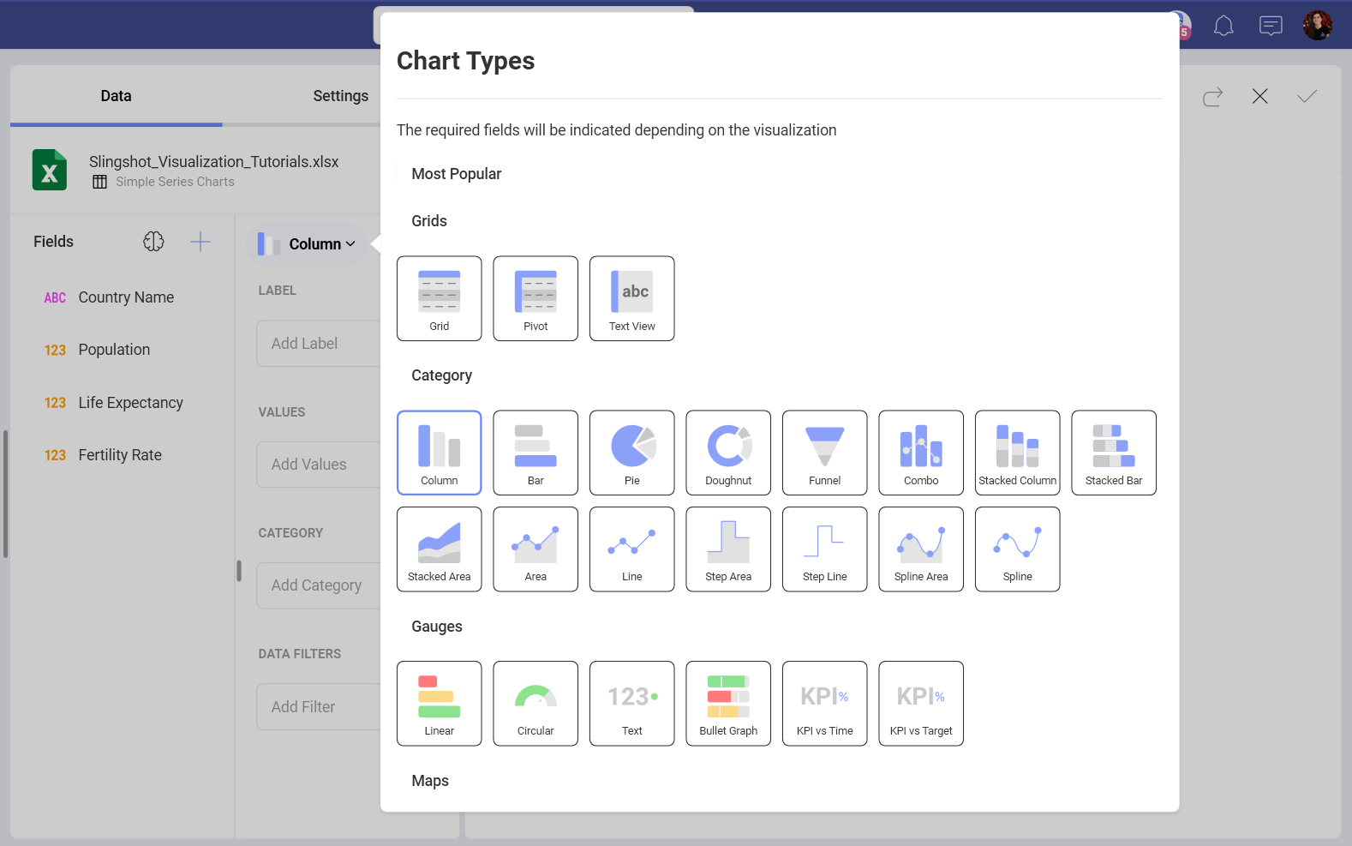Open the brain insights icon in Fields

tap(153, 242)
